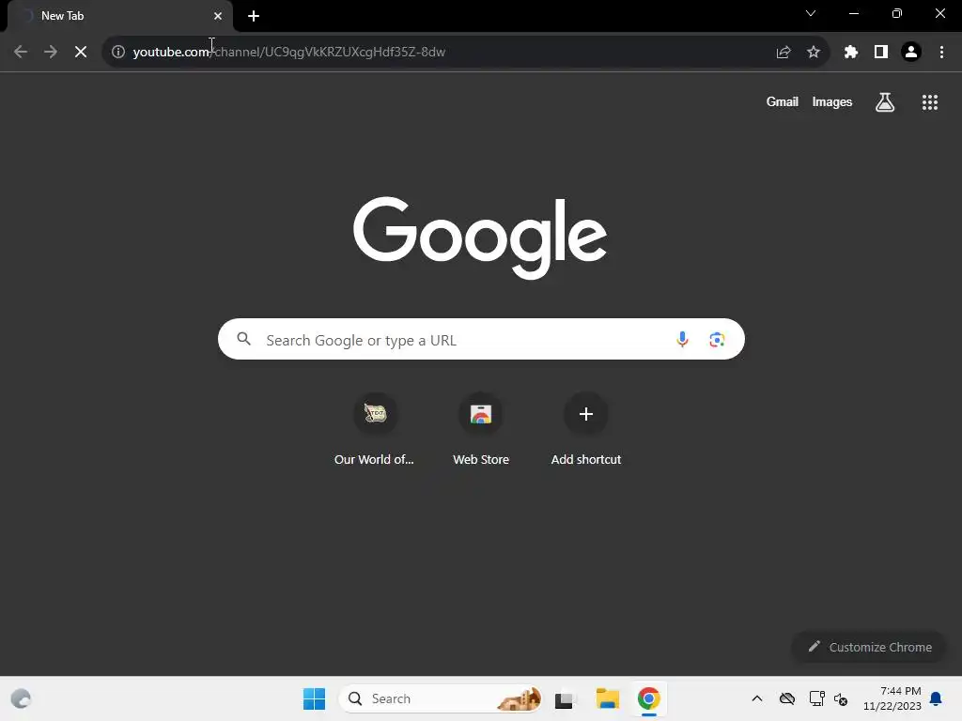Click the taskbar Search box

coord(441,698)
